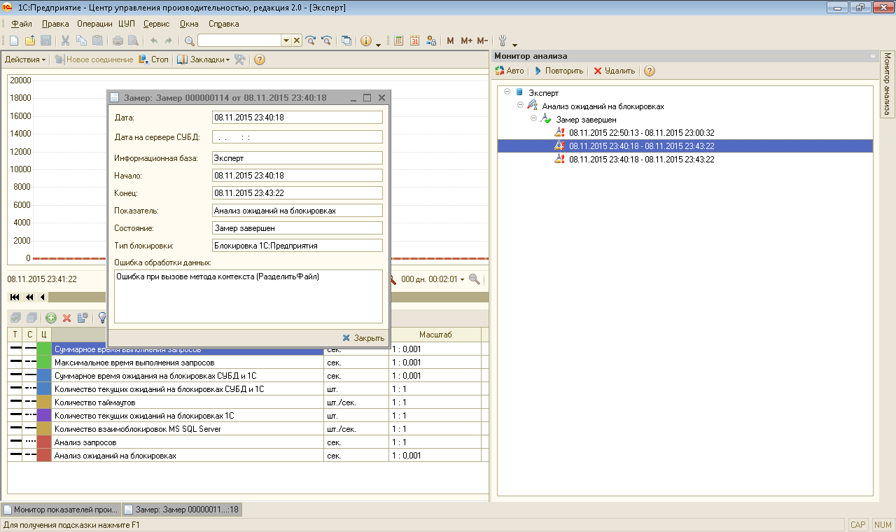Jump to chart beginning with first button
Viewport: 896px width, 532px height.
point(15,297)
